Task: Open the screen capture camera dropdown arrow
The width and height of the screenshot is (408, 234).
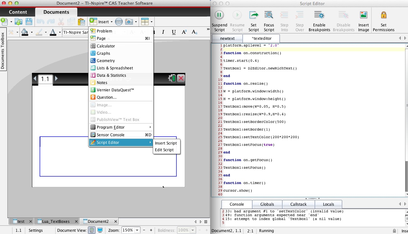Action: click(x=136, y=22)
